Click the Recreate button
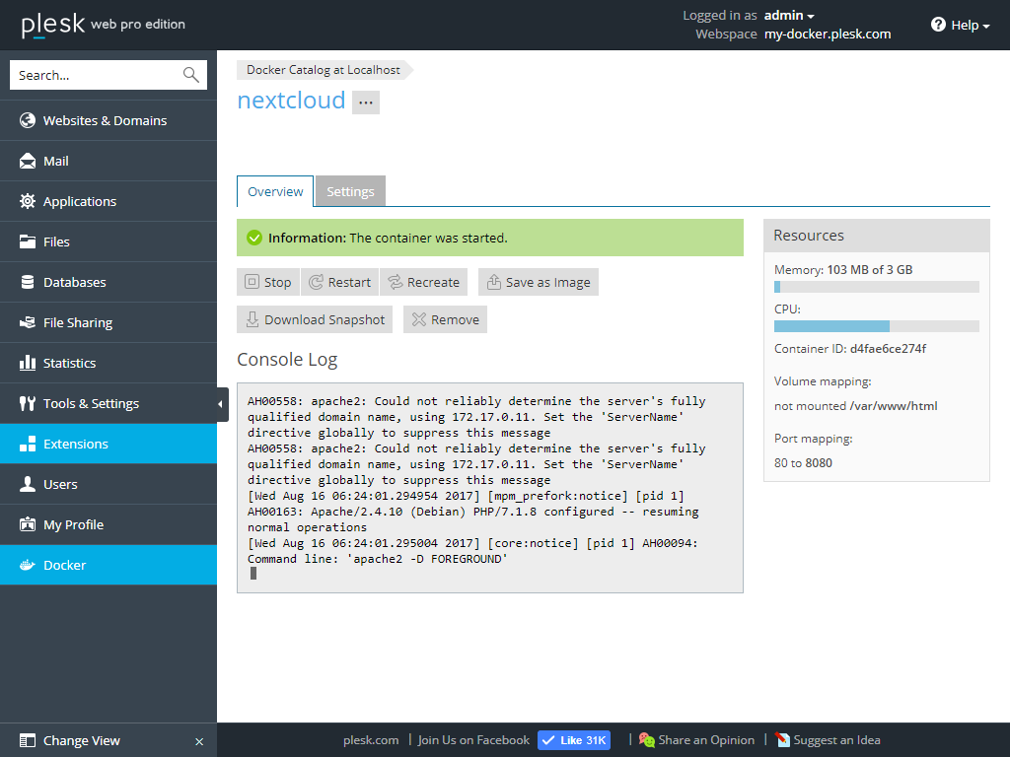Screen dimensions: 1010x757 pos(424,282)
